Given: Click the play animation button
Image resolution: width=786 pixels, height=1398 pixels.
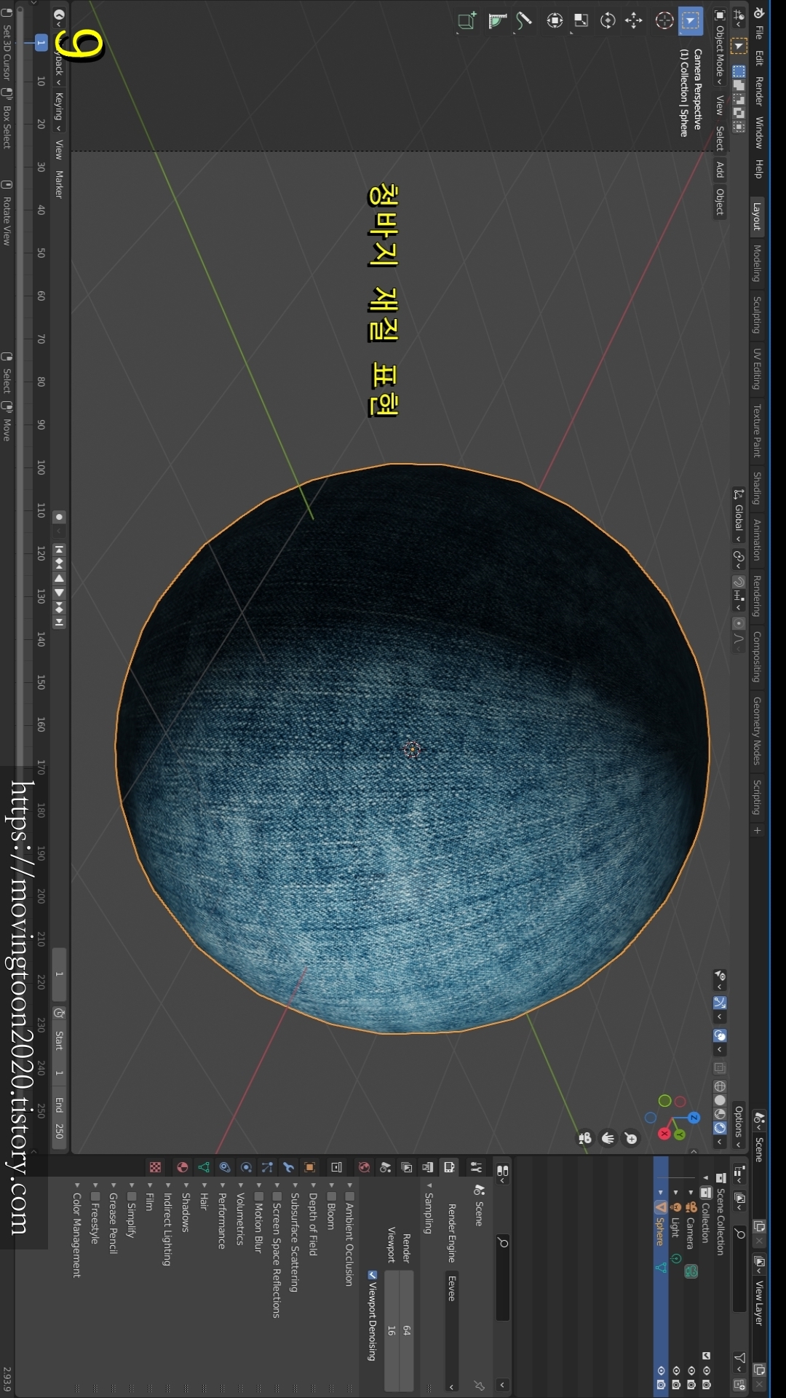Looking at the screenshot, I should pyautogui.click(x=59, y=593).
